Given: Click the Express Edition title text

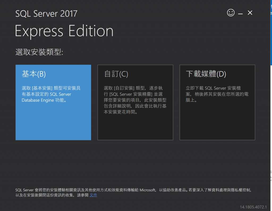Looking at the screenshot, I should [x=64, y=31].
